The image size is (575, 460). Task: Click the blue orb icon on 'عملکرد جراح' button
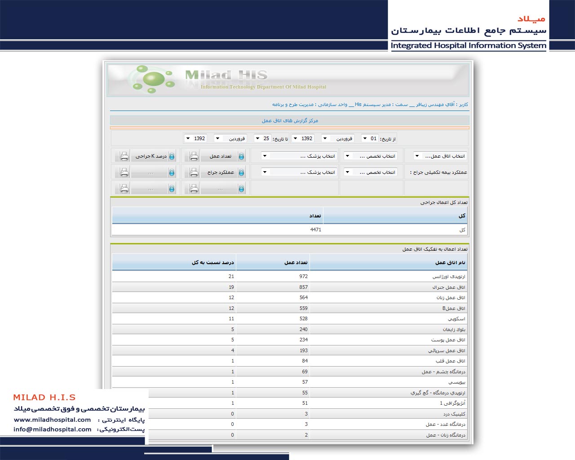(x=241, y=172)
